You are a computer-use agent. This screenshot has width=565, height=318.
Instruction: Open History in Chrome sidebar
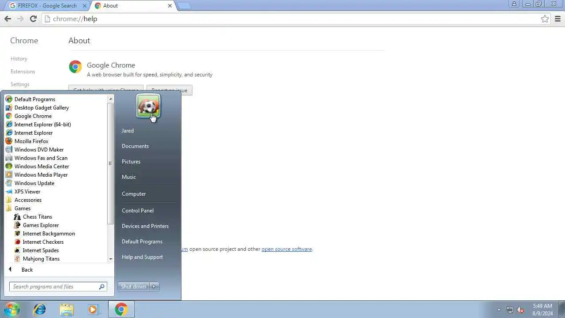click(19, 59)
